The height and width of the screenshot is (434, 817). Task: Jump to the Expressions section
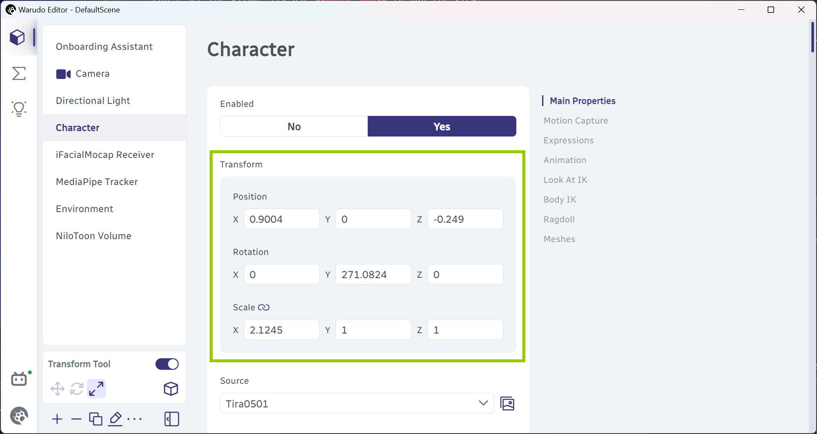[568, 140]
